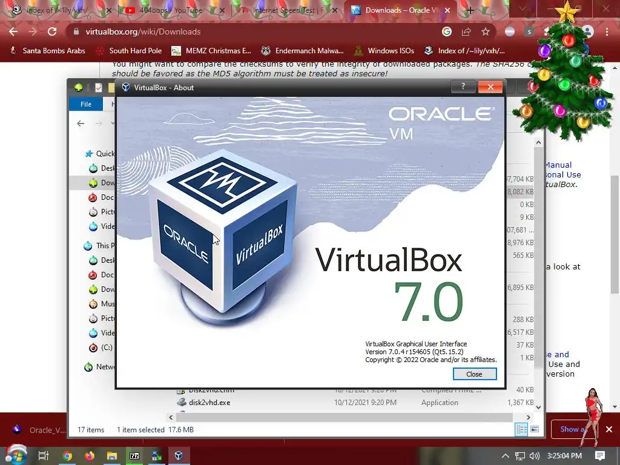
Task: Click the share page icon in address bar
Action: tap(466, 31)
